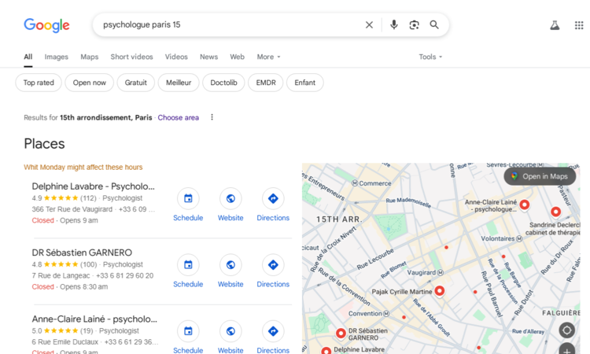Click Schedule icon for Delphine Lavabre
This screenshot has height=354, width=590.
click(188, 198)
